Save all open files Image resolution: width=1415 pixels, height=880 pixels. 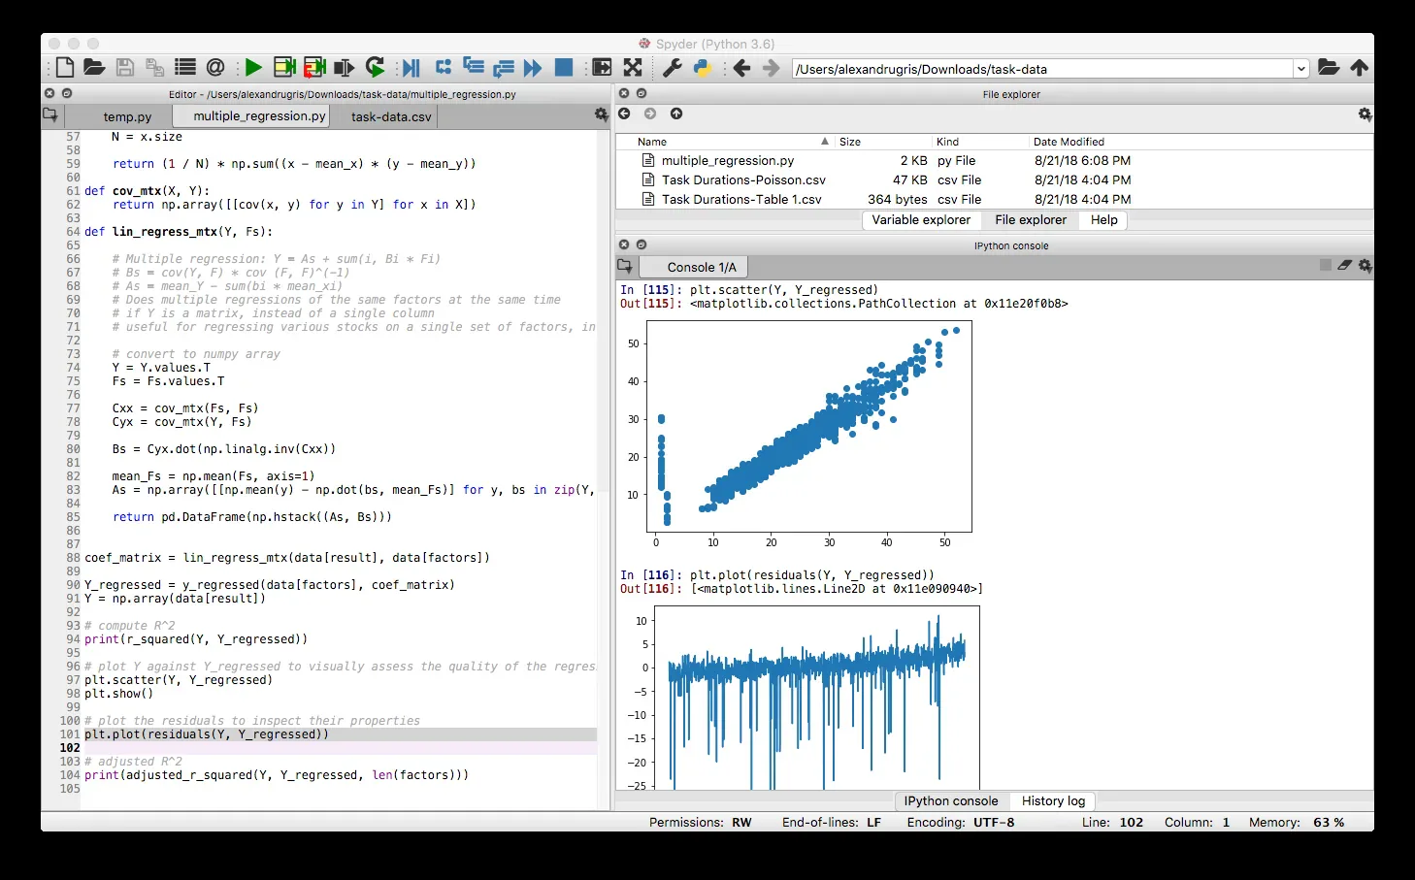[x=154, y=68]
